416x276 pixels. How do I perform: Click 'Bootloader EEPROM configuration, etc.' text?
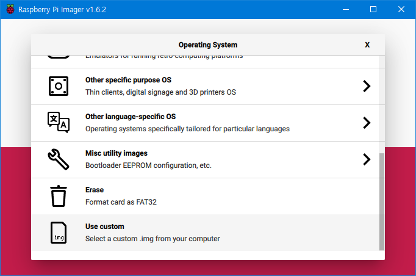pos(148,165)
